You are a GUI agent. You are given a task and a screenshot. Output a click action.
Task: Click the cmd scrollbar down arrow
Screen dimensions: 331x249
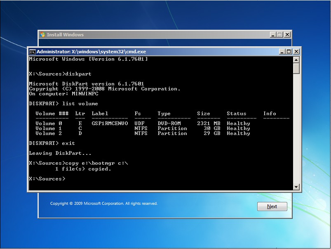point(296,187)
